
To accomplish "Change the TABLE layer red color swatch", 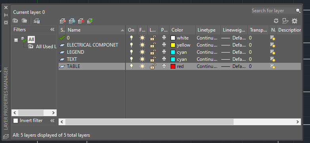I will tap(173, 66).
